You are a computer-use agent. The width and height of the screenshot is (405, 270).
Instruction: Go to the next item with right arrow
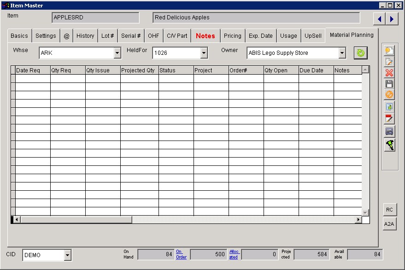click(392, 19)
